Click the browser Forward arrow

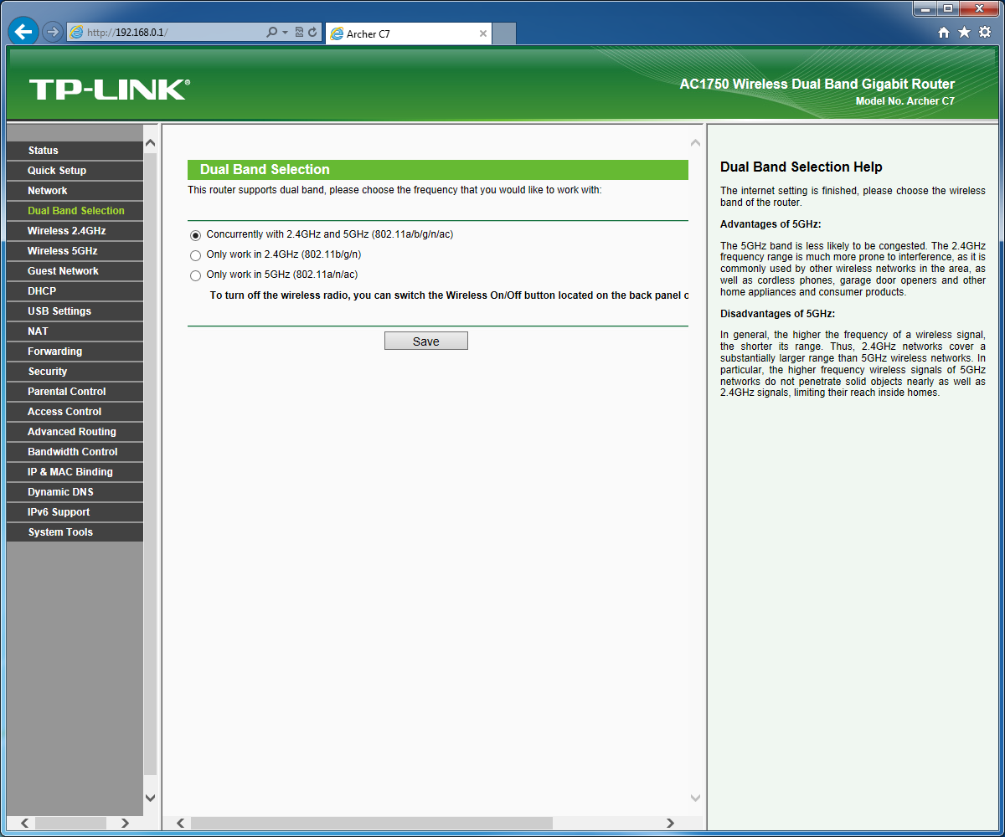(x=53, y=32)
